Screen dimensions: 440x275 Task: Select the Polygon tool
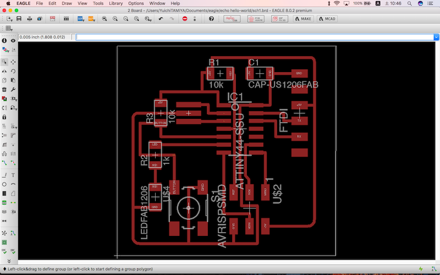point(13,194)
